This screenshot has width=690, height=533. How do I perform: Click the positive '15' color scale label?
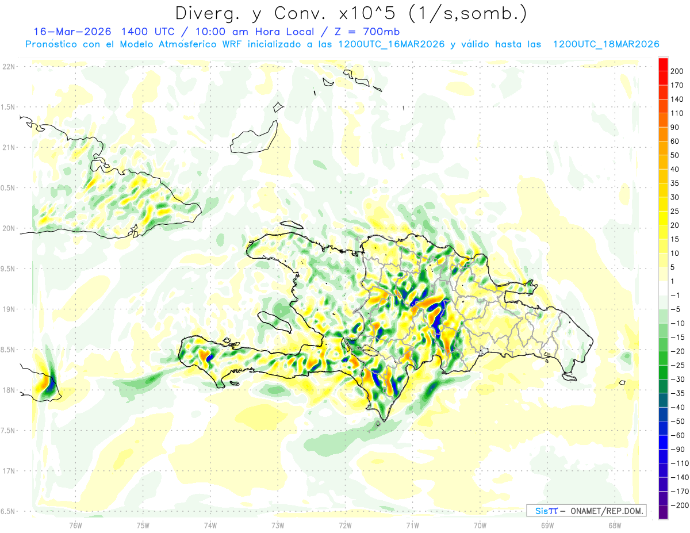pos(675,239)
